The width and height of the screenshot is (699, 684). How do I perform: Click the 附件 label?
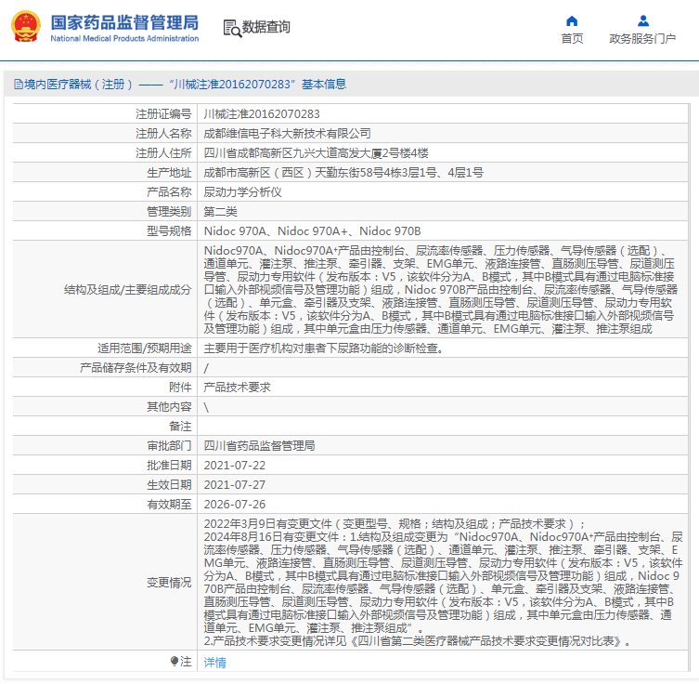[x=180, y=388]
